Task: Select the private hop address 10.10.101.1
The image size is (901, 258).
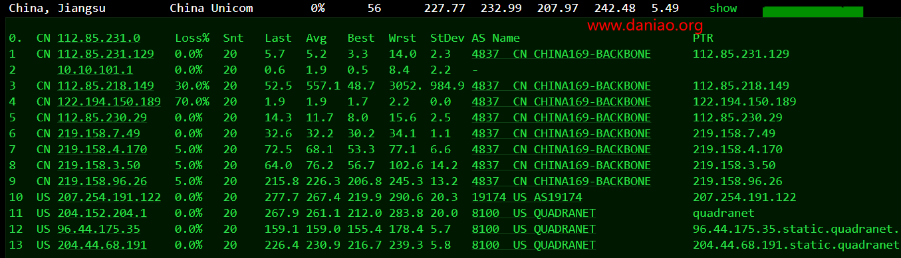Action: [x=96, y=70]
